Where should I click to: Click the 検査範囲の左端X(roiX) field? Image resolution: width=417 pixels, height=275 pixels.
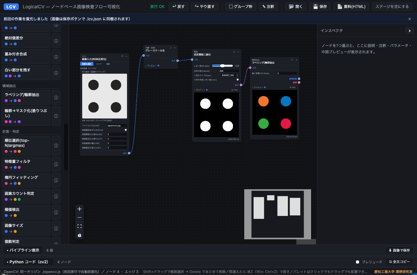(x=117, y=134)
